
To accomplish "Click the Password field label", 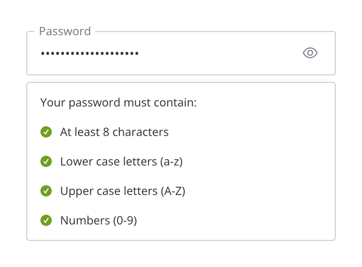I will point(65,31).
